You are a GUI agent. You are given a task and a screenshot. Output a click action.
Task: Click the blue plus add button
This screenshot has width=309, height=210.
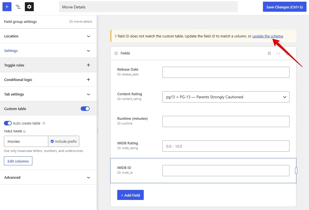coord(7,7)
